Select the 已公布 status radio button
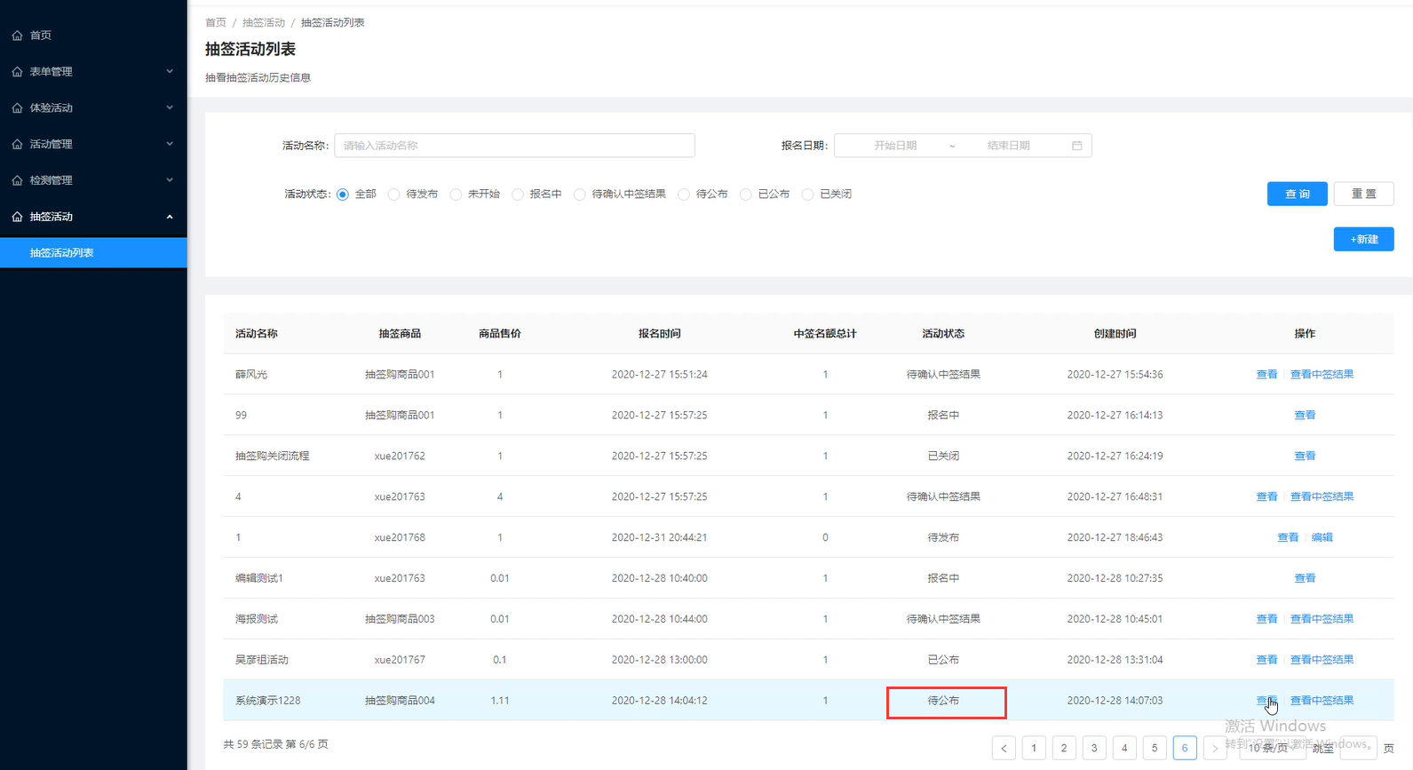1413x770 pixels. coord(746,194)
